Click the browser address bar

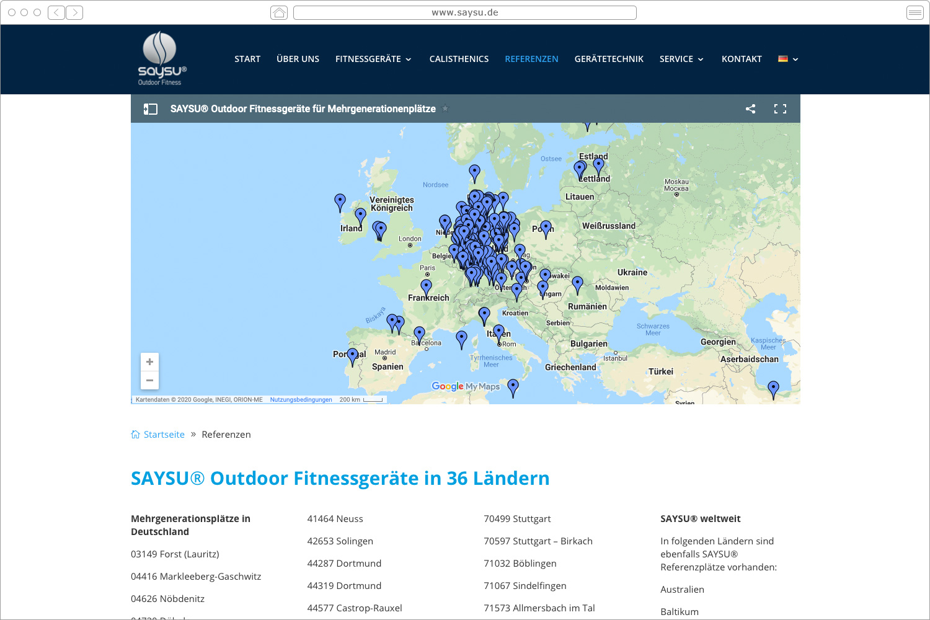465,12
